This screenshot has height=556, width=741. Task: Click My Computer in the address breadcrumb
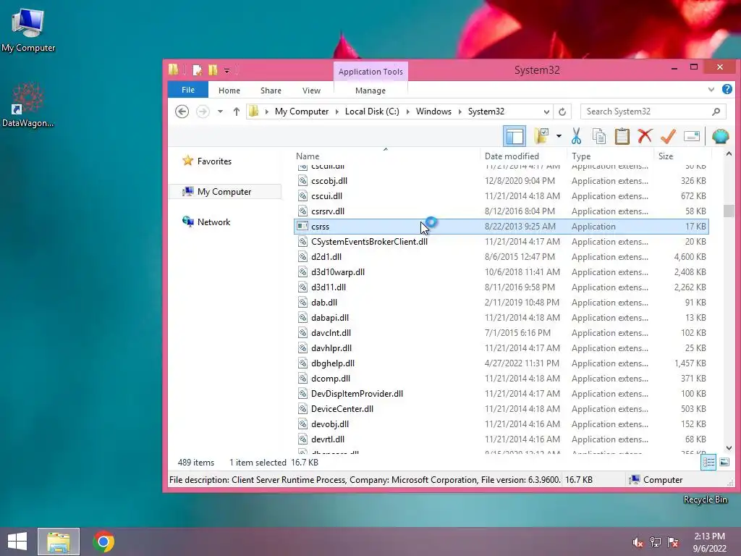pos(302,111)
